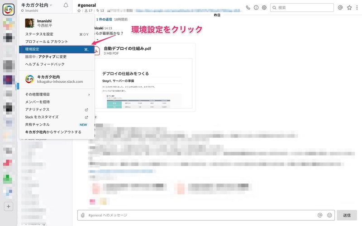Image resolution: width=362 pixels, height=226 pixels.
Task: View the 17 channel members
Action: click(88, 10)
